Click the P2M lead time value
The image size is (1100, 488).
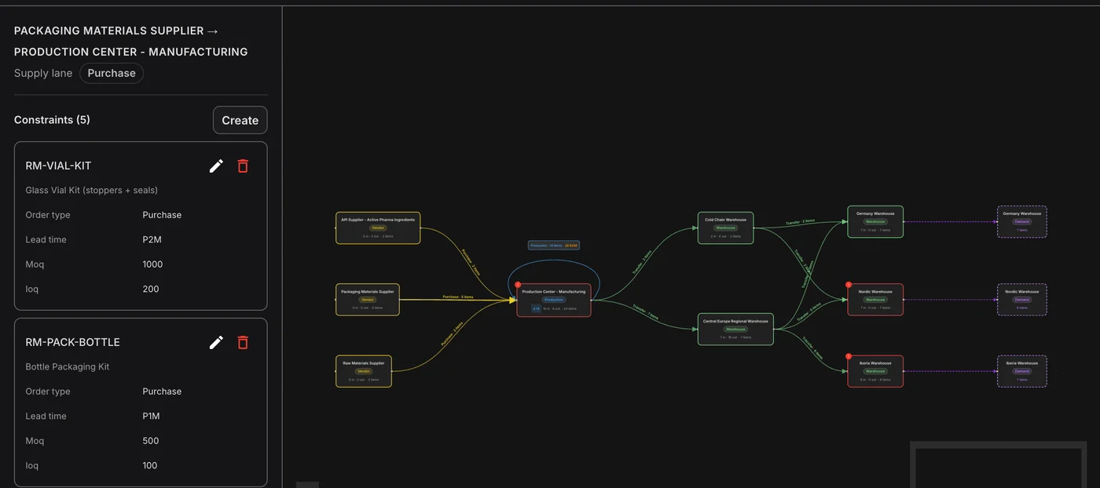[x=152, y=239]
